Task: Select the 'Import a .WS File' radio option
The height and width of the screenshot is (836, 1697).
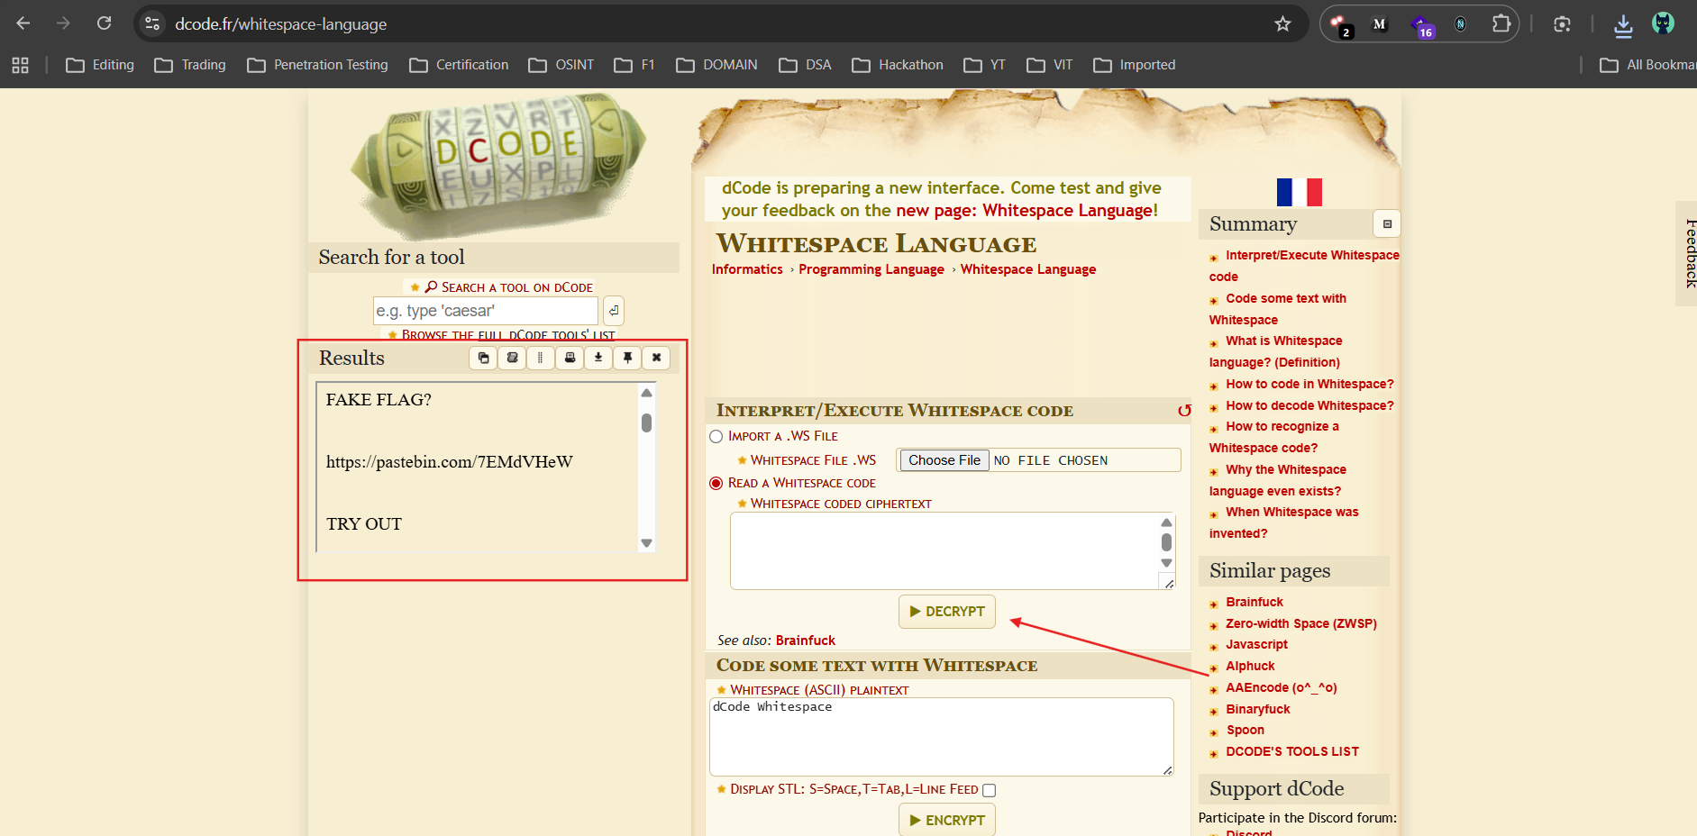Action: coord(716,437)
